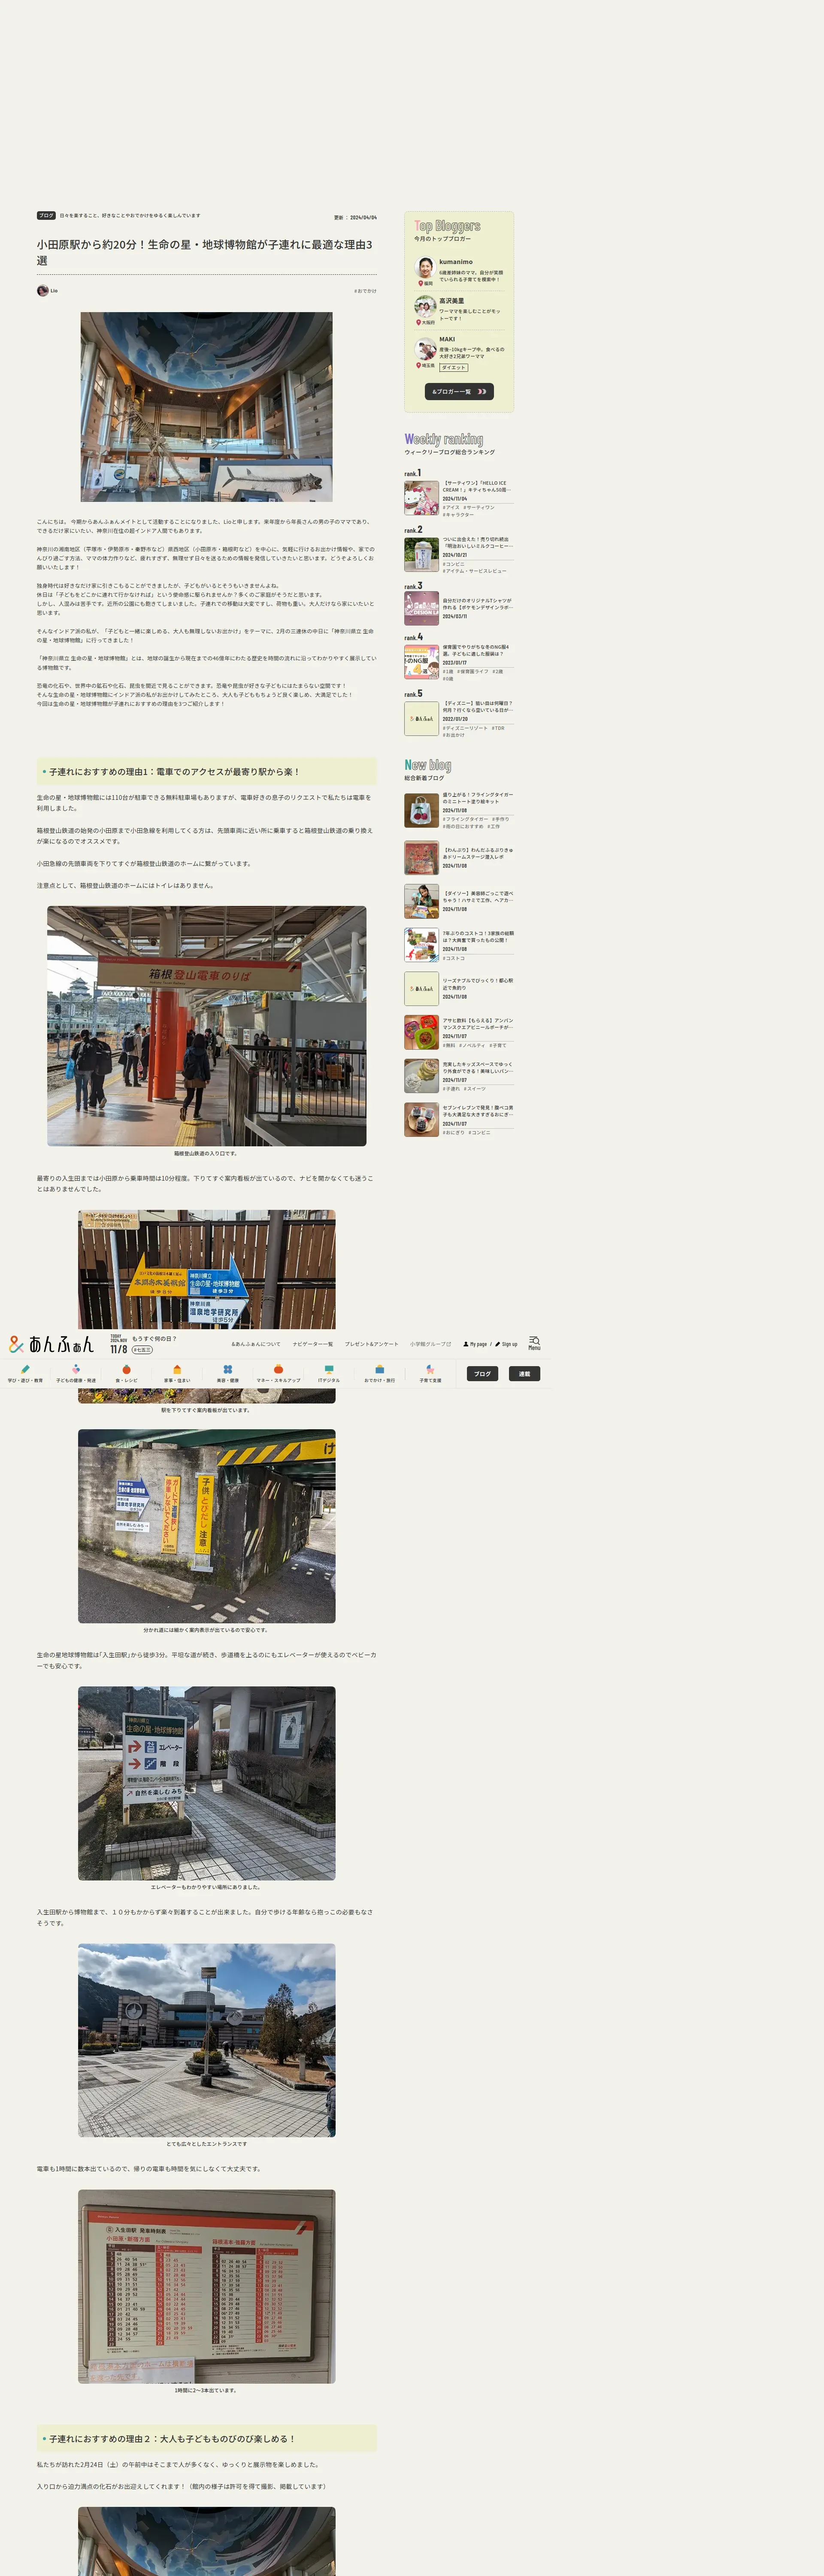Click the #七五三 tag in the header

[x=142, y=1350]
